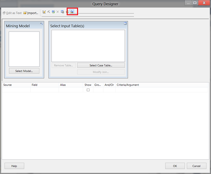The height and width of the screenshot is (174, 211).
Task: Confirm with the OK button
Action: click(175, 166)
